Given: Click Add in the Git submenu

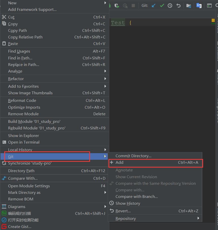Looking at the screenshot, I should (155, 163).
